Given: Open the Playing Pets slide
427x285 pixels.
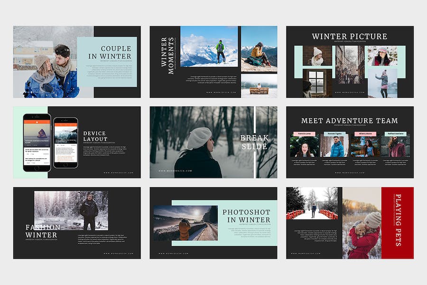Looking at the screenshot, I should coord(350,223).
